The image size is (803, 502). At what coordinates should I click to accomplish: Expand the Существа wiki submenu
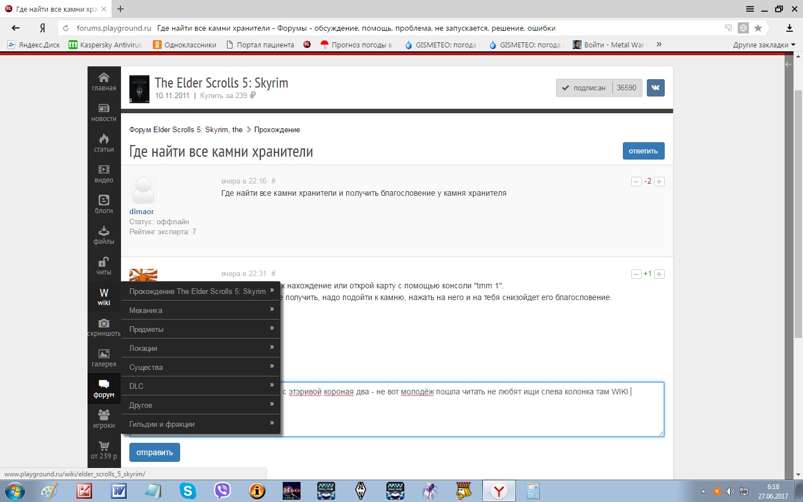click(x=201, y=367)
